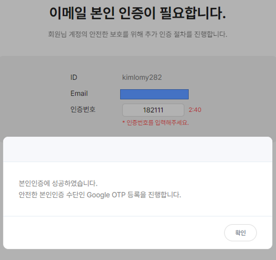The width and height of the screenshot is (276, 260).
Task: Click the word 진행합니다 in the grey subtitle
Action: 211,34
